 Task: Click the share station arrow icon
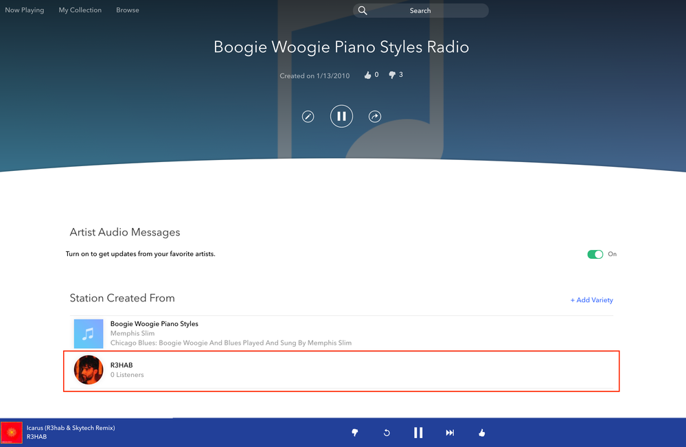pyautogui.click(x=375, y=117)
